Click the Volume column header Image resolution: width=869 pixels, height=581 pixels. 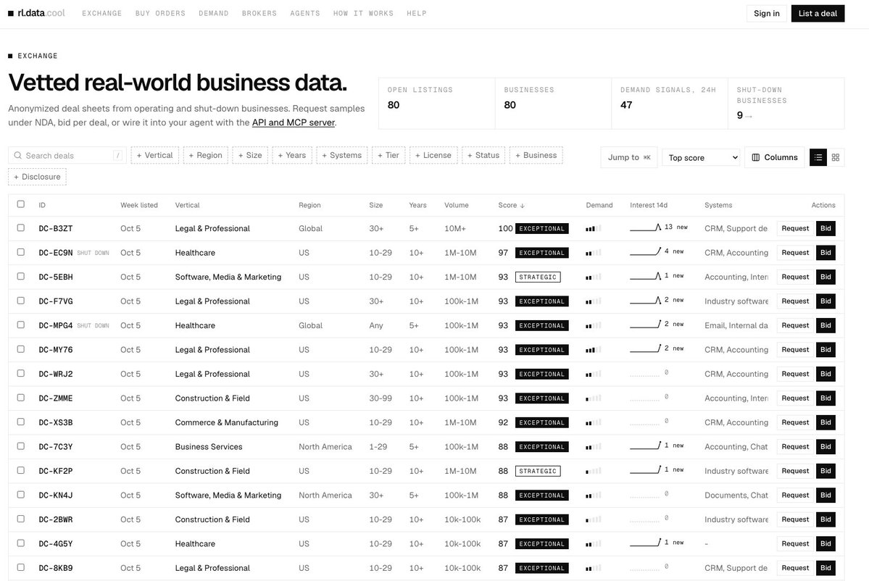point(456,205)
